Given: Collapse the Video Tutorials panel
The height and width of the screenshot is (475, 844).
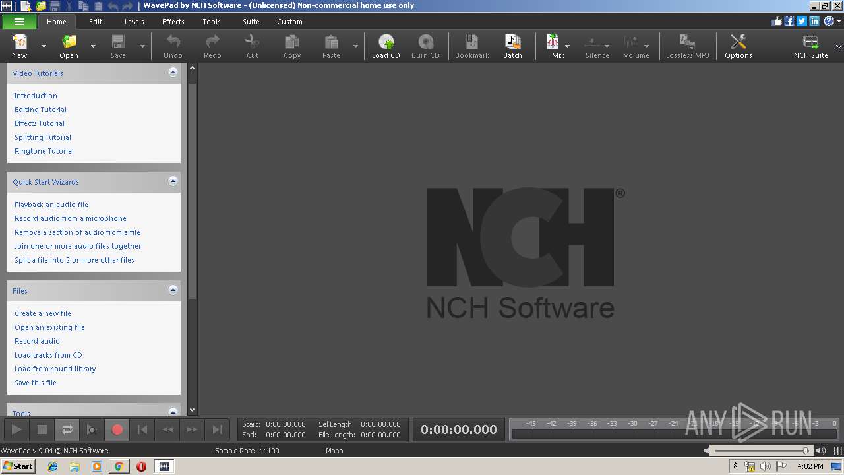Looking at the screenshot, I should pos(173,73).
